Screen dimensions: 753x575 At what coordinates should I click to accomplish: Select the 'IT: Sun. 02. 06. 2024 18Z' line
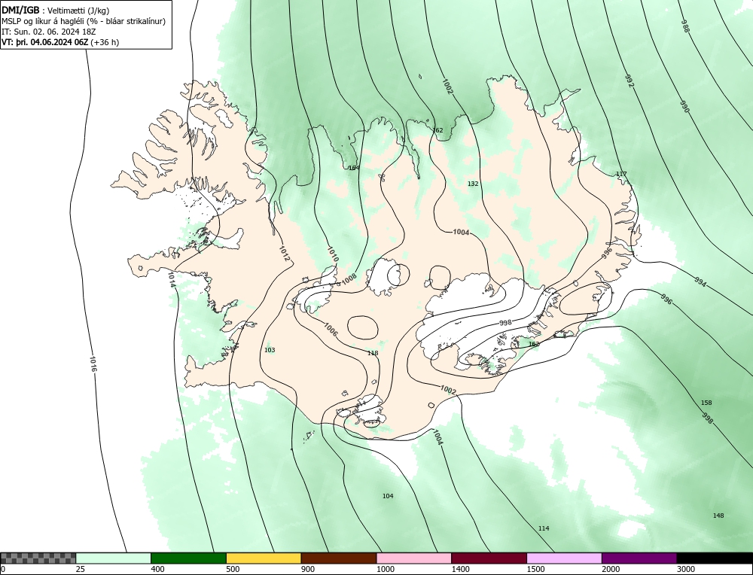coord(48,32)
